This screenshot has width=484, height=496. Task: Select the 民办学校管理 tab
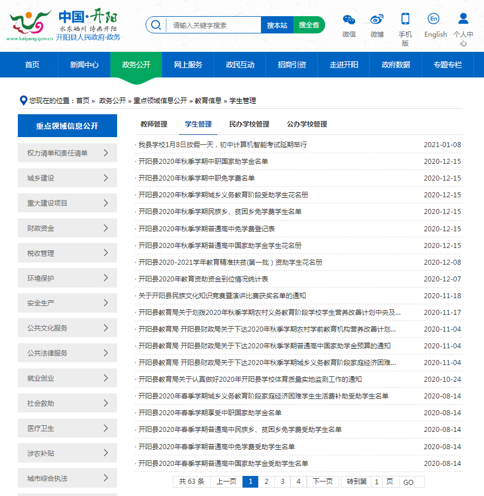pyautogui.click(x=249, y=124)
